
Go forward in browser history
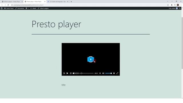(5, 5)
